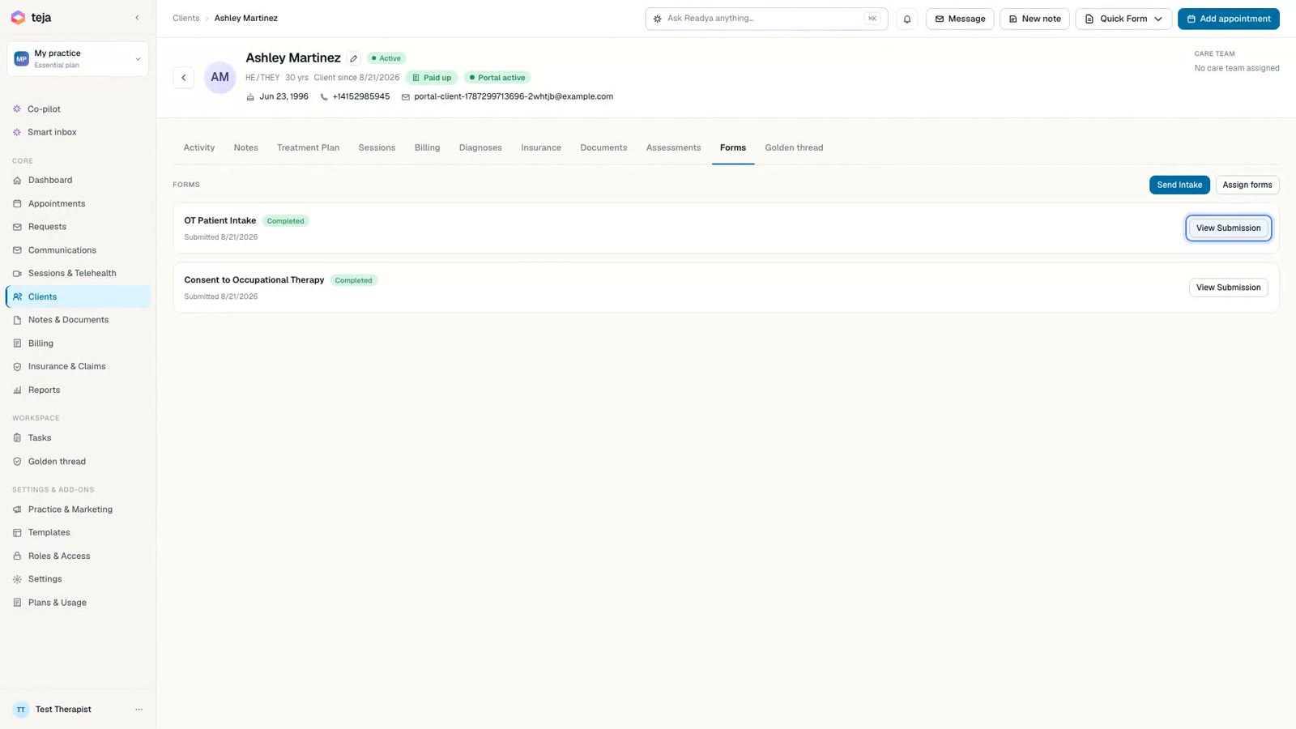1296x729 pixels.
Task: Open the notifications bell
Action: point(907,19)
